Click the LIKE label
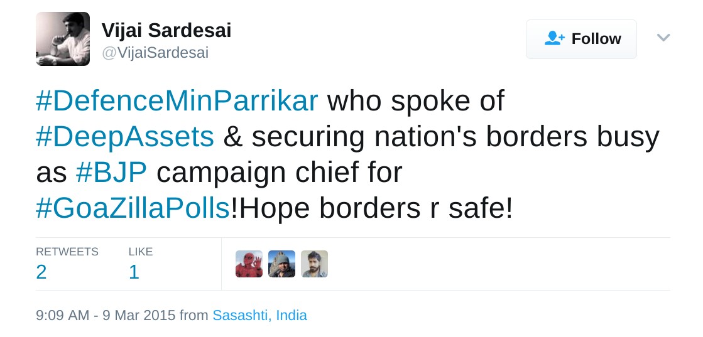 (141, 252)
